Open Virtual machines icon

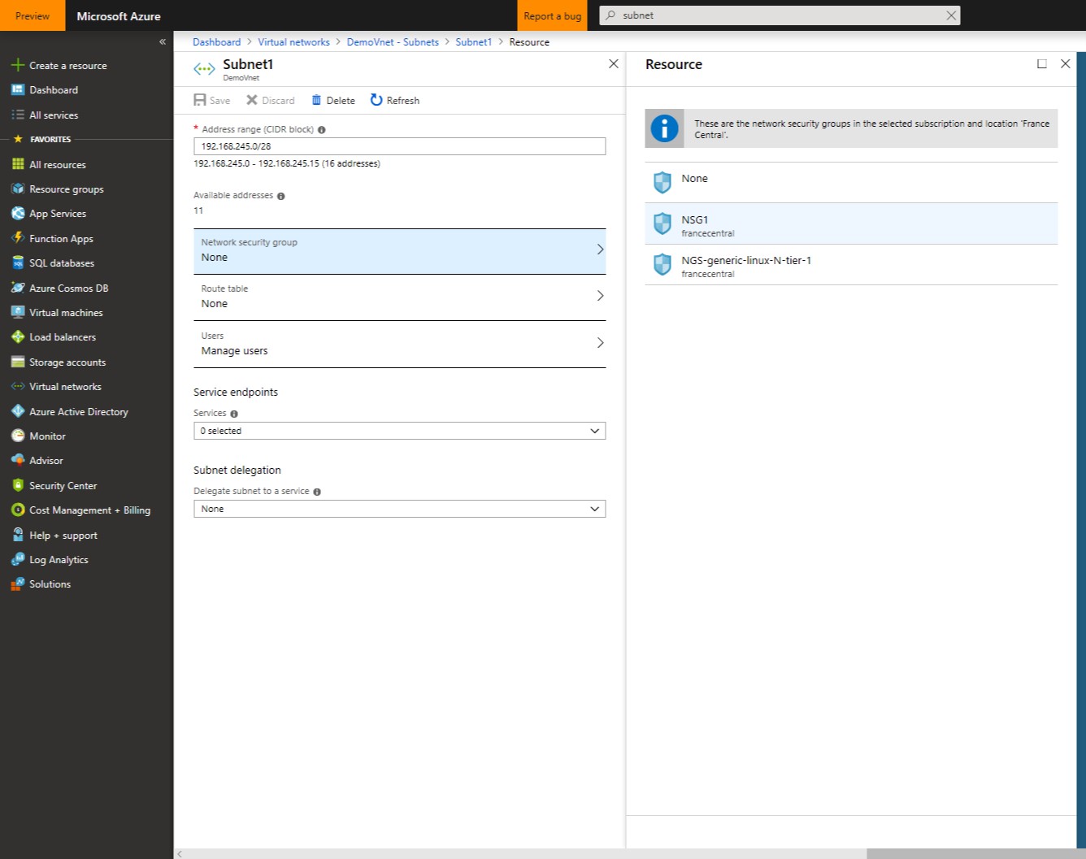point(18,312)
